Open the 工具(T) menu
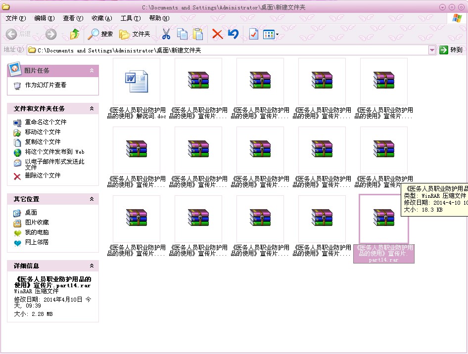 coord(130,18)
